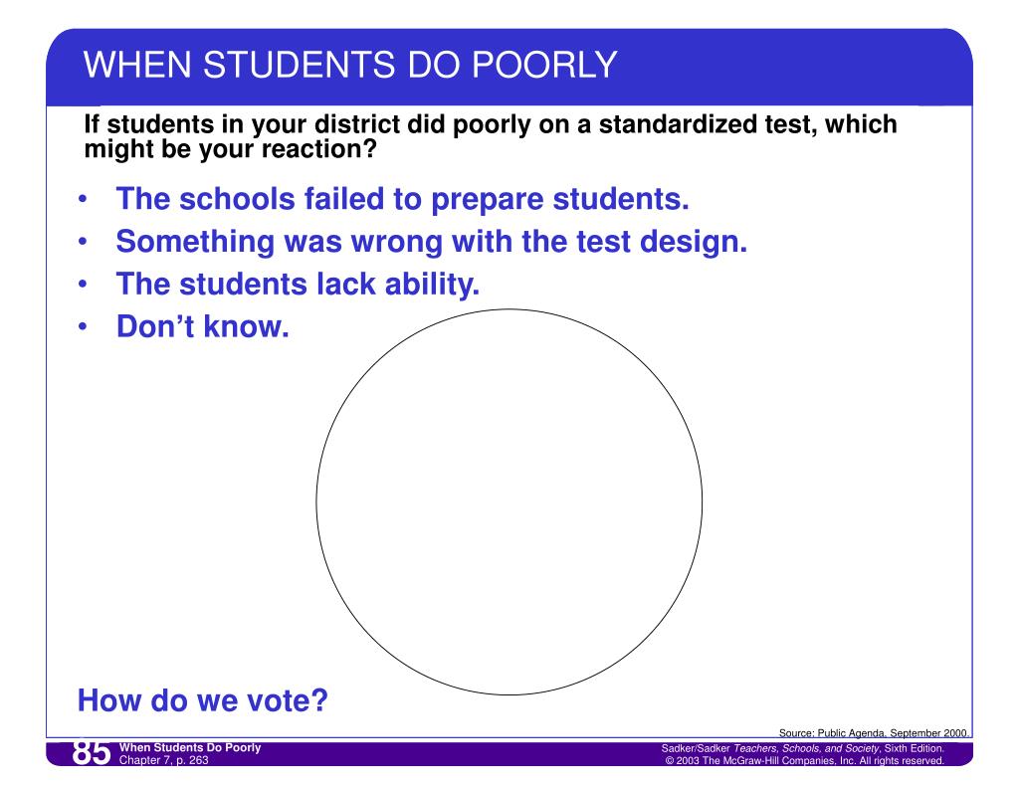
Task: Click 'Sadker/Sadker Teachers, Schools, and Society' credit
Action: click(803, 748)
